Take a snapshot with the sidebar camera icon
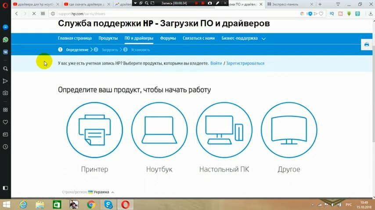Screen dimensions: 375x210 click(x=5, y=93)
